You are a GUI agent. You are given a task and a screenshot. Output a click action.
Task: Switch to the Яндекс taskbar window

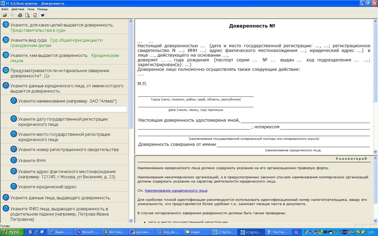(x=61, y=232)
